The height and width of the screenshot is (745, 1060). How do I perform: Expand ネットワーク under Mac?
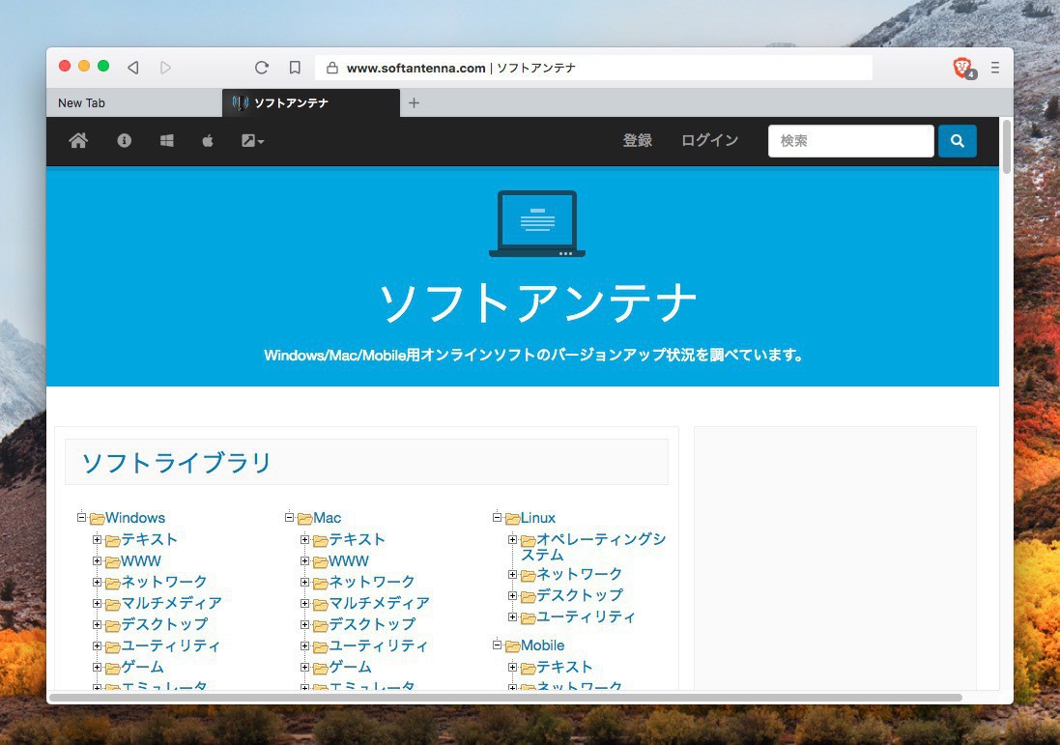(x=304, y=582)
